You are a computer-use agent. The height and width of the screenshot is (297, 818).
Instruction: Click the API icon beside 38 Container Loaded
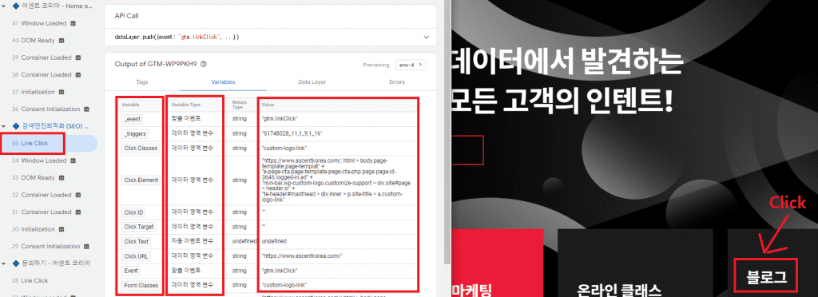coord(78,74)
